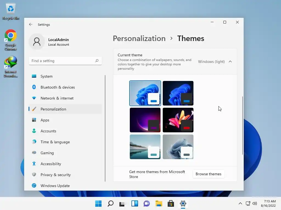
Task: Open Network & internet settings
Action: click(65, 98)
